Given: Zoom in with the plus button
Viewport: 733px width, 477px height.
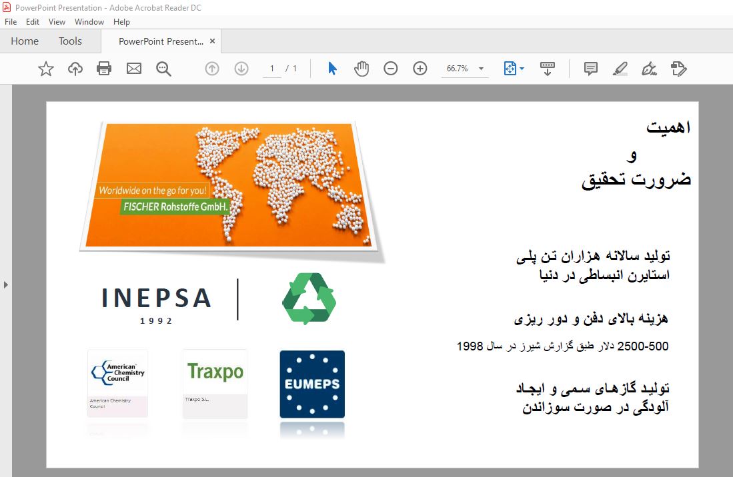Looking at the screenshot, I should coord(420,68).
